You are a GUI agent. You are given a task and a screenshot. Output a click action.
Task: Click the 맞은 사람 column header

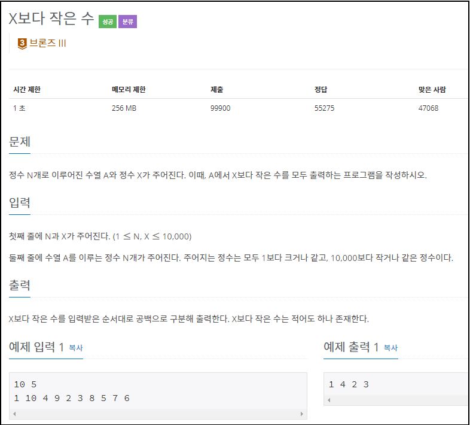(x=432, y=89)
